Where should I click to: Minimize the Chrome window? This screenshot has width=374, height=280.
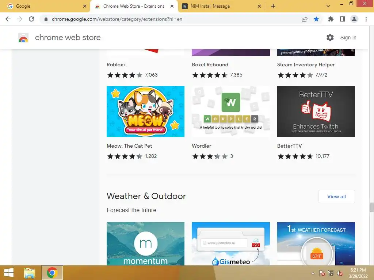point(342,4)
